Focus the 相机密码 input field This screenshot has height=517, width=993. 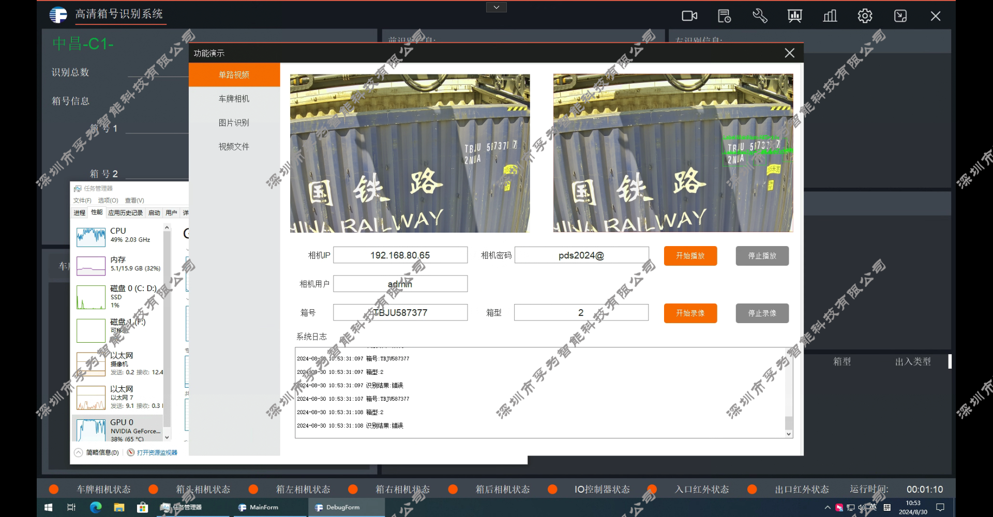point(581,255)
